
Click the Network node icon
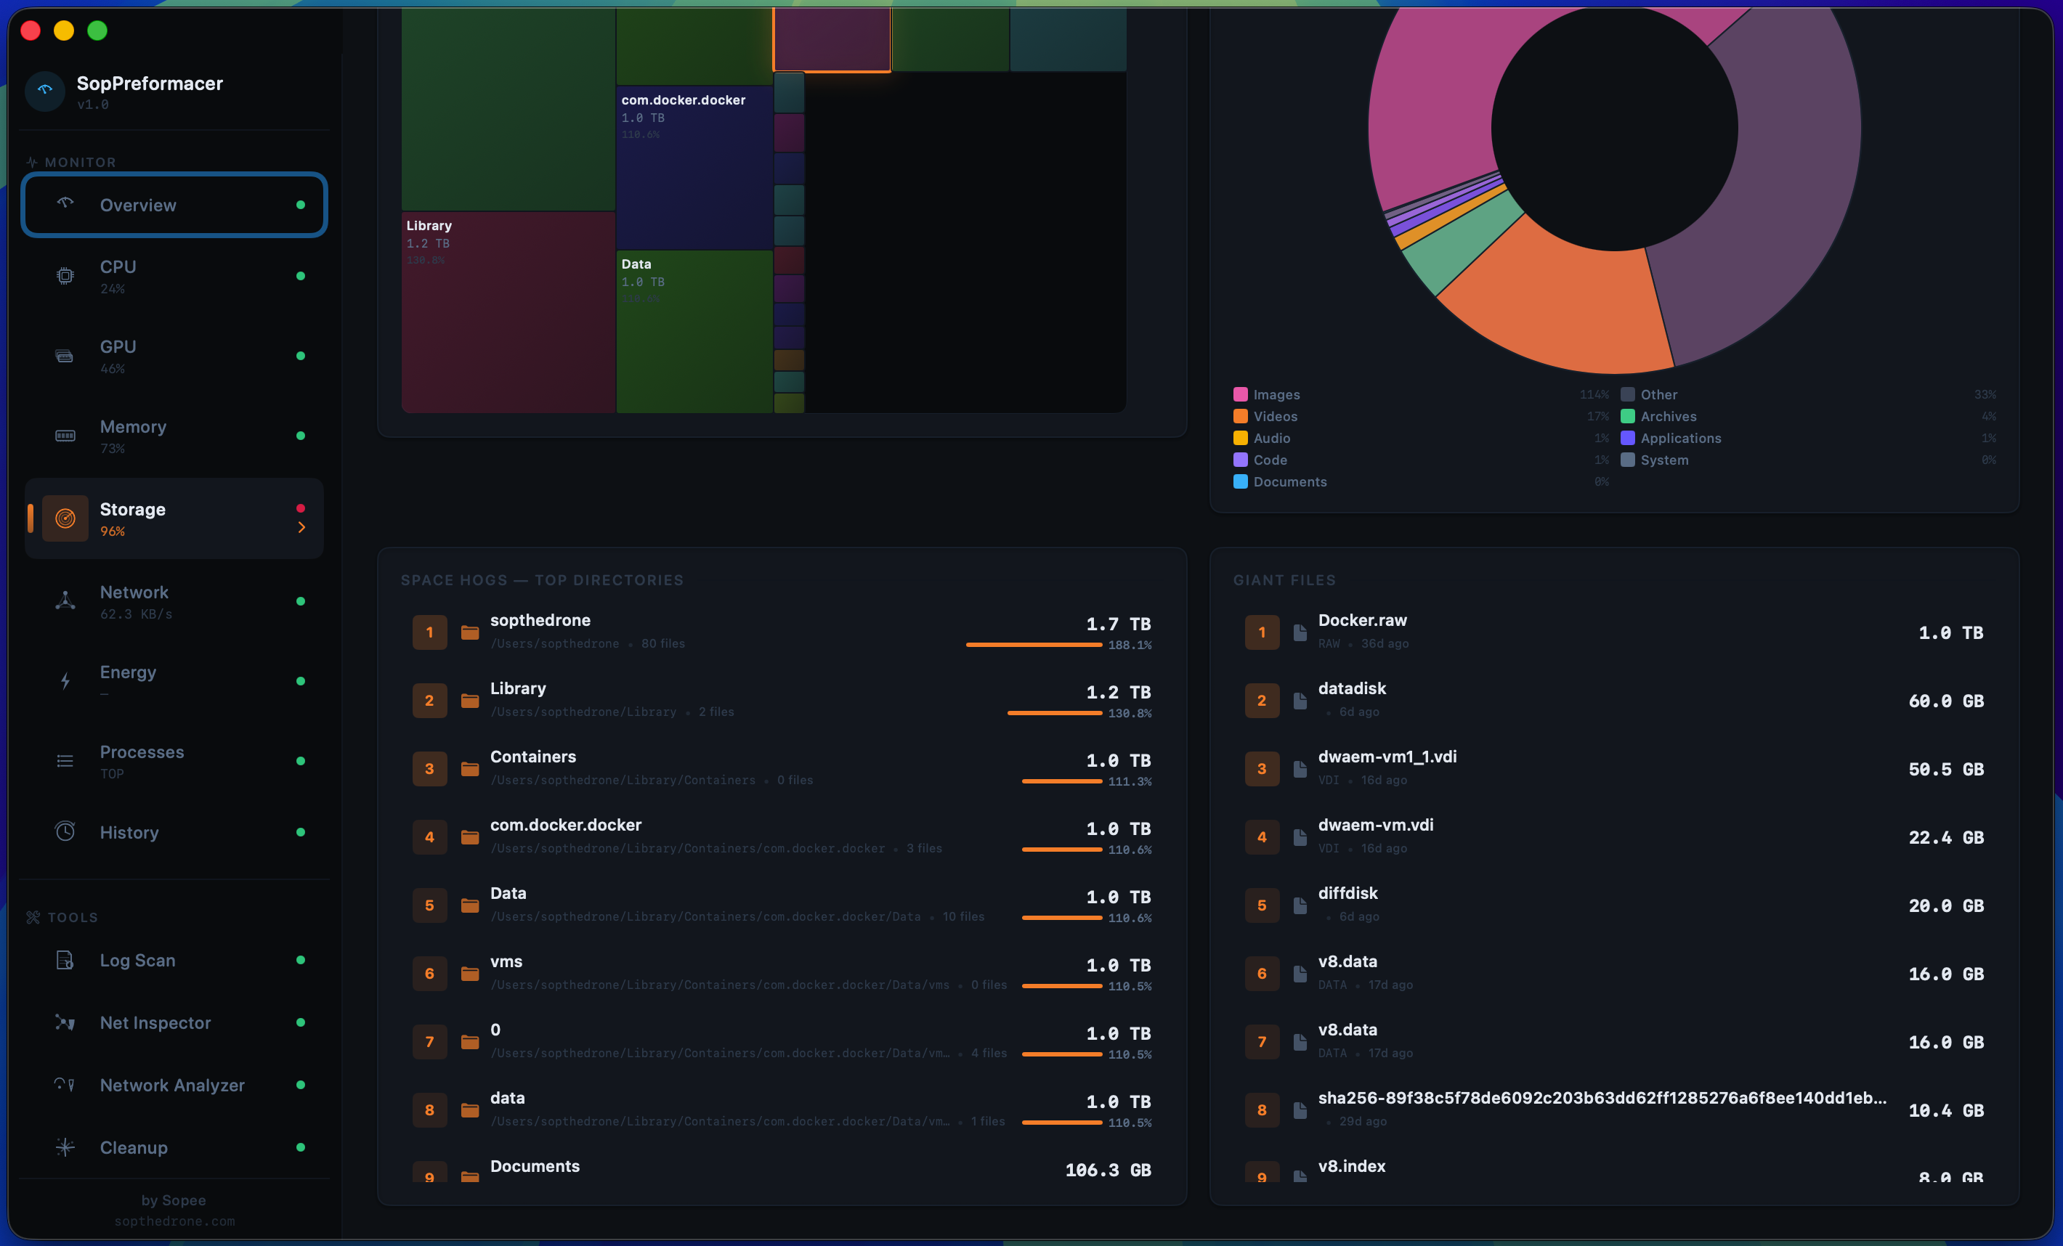click(65, 600)
